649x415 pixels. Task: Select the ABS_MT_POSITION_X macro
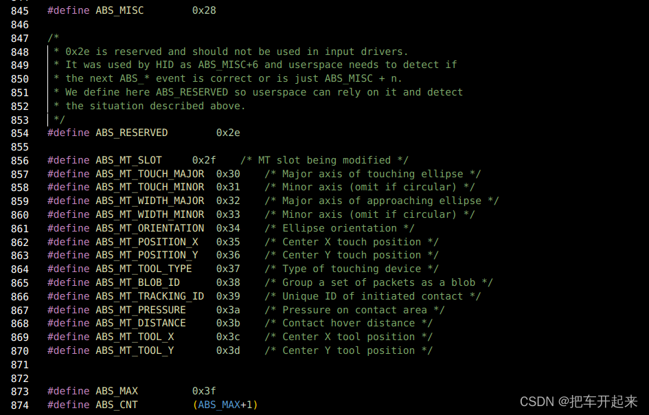pos(147,242)
